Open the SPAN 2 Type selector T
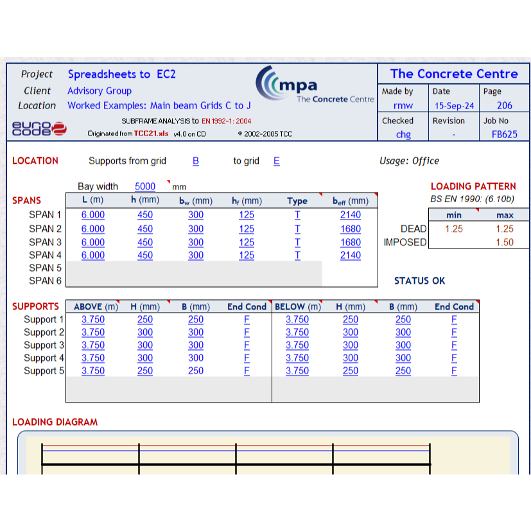This screenshot has width=531, height=531. click(x=297, y=229)
